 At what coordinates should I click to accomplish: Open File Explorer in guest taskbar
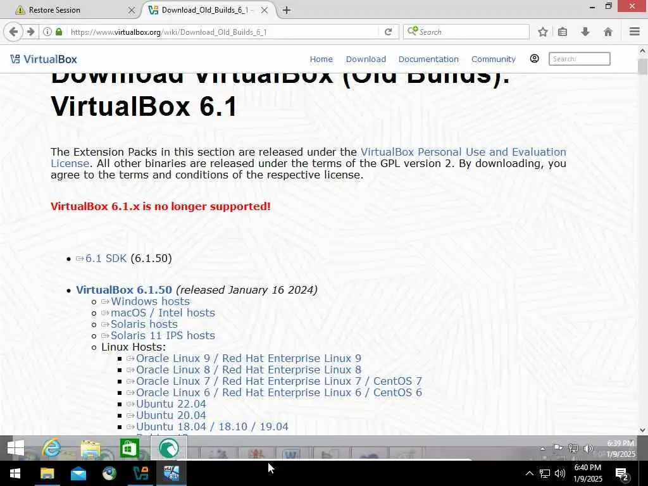(90, 449)
